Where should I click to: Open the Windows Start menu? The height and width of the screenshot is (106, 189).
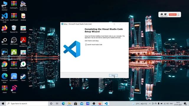[x=3, y=103]
